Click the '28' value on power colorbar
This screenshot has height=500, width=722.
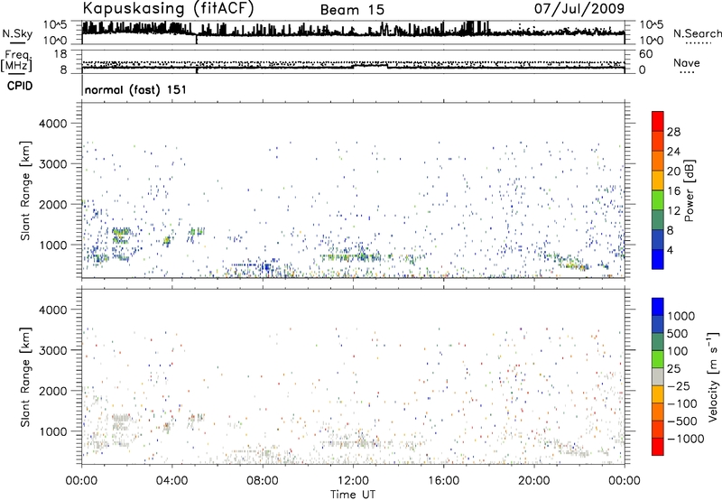point(673,132)
